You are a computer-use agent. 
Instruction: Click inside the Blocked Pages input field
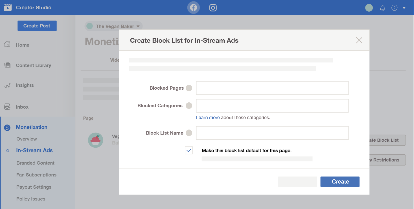coord(272,88)
